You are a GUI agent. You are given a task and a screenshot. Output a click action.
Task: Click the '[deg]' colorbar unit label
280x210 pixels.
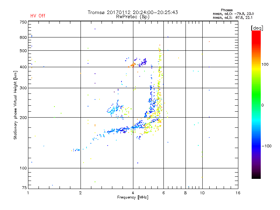257,28
